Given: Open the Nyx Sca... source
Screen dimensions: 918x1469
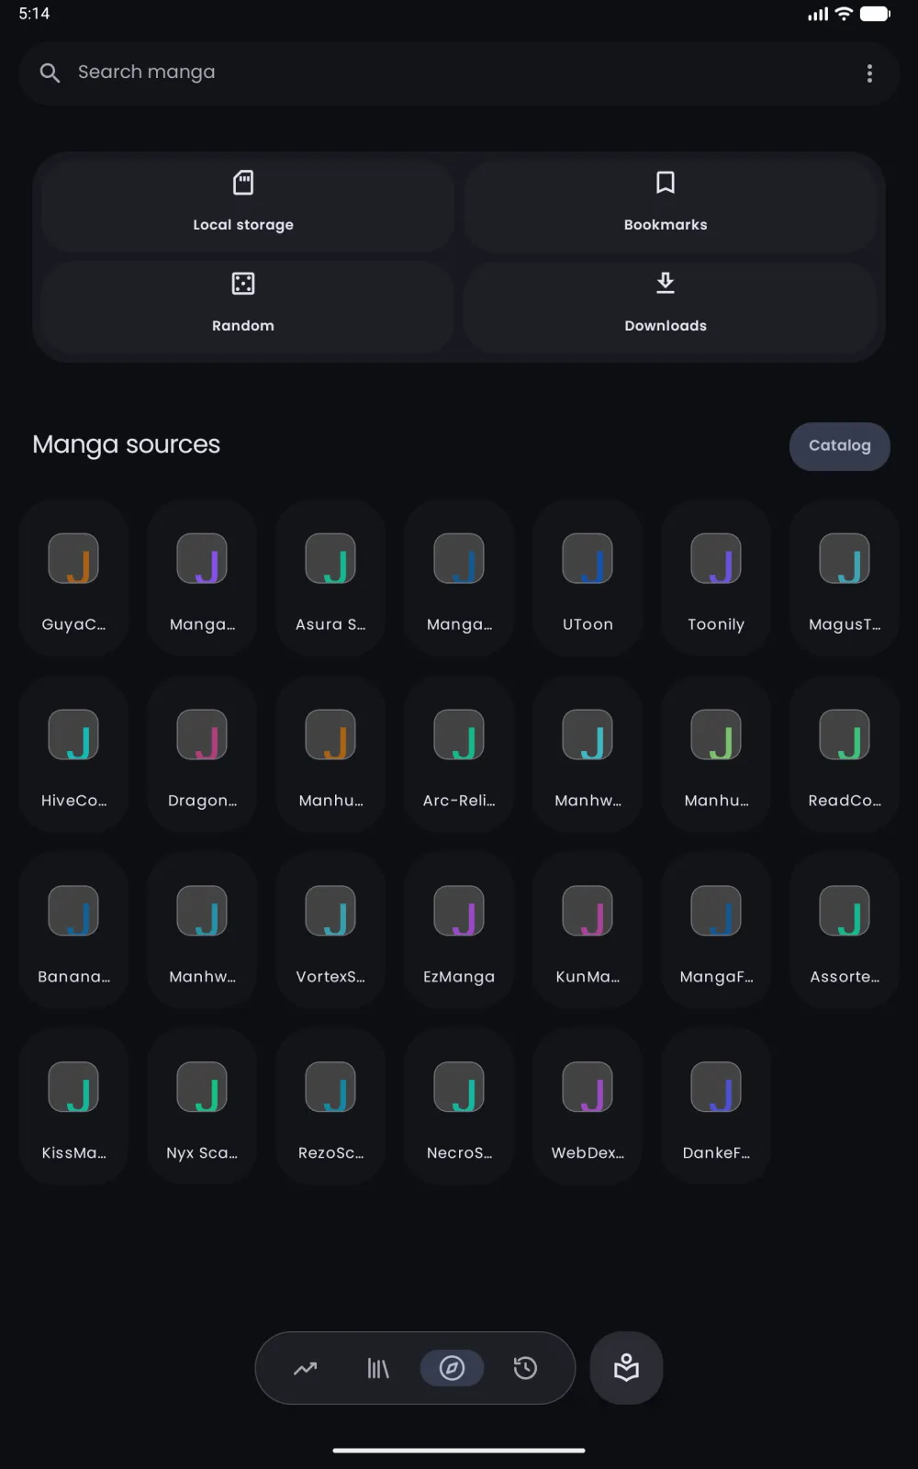Looking at the screenshot, I should pos(202,1107).
